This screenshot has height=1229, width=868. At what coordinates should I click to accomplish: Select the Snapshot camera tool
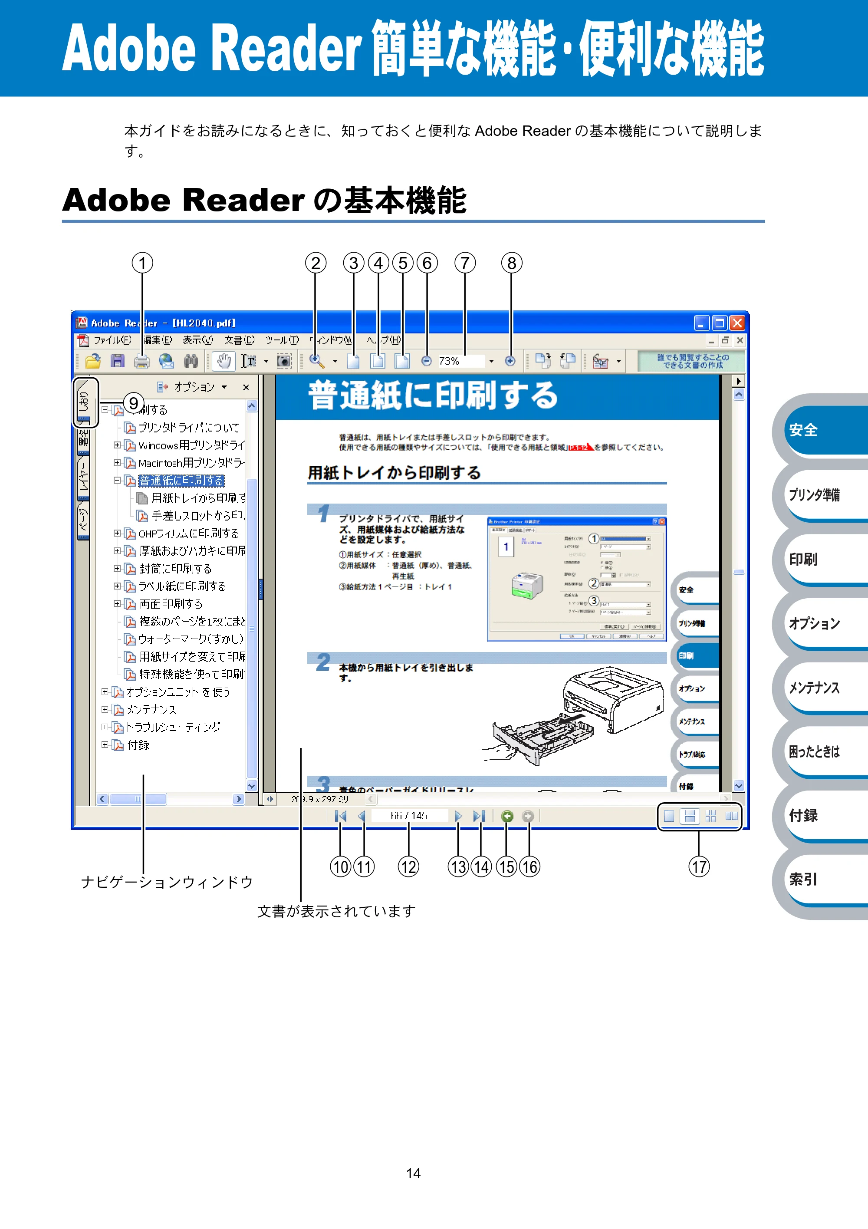point(284,361)
